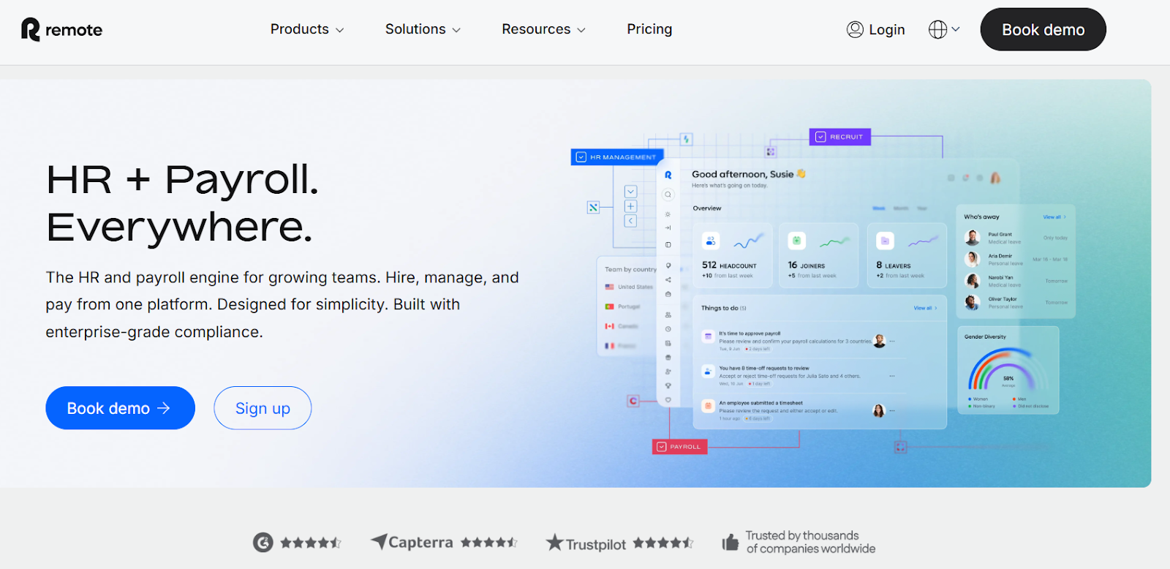Click the globe language icon
Viewport: 1170px width, 569px height.
(x=937, y=29)
